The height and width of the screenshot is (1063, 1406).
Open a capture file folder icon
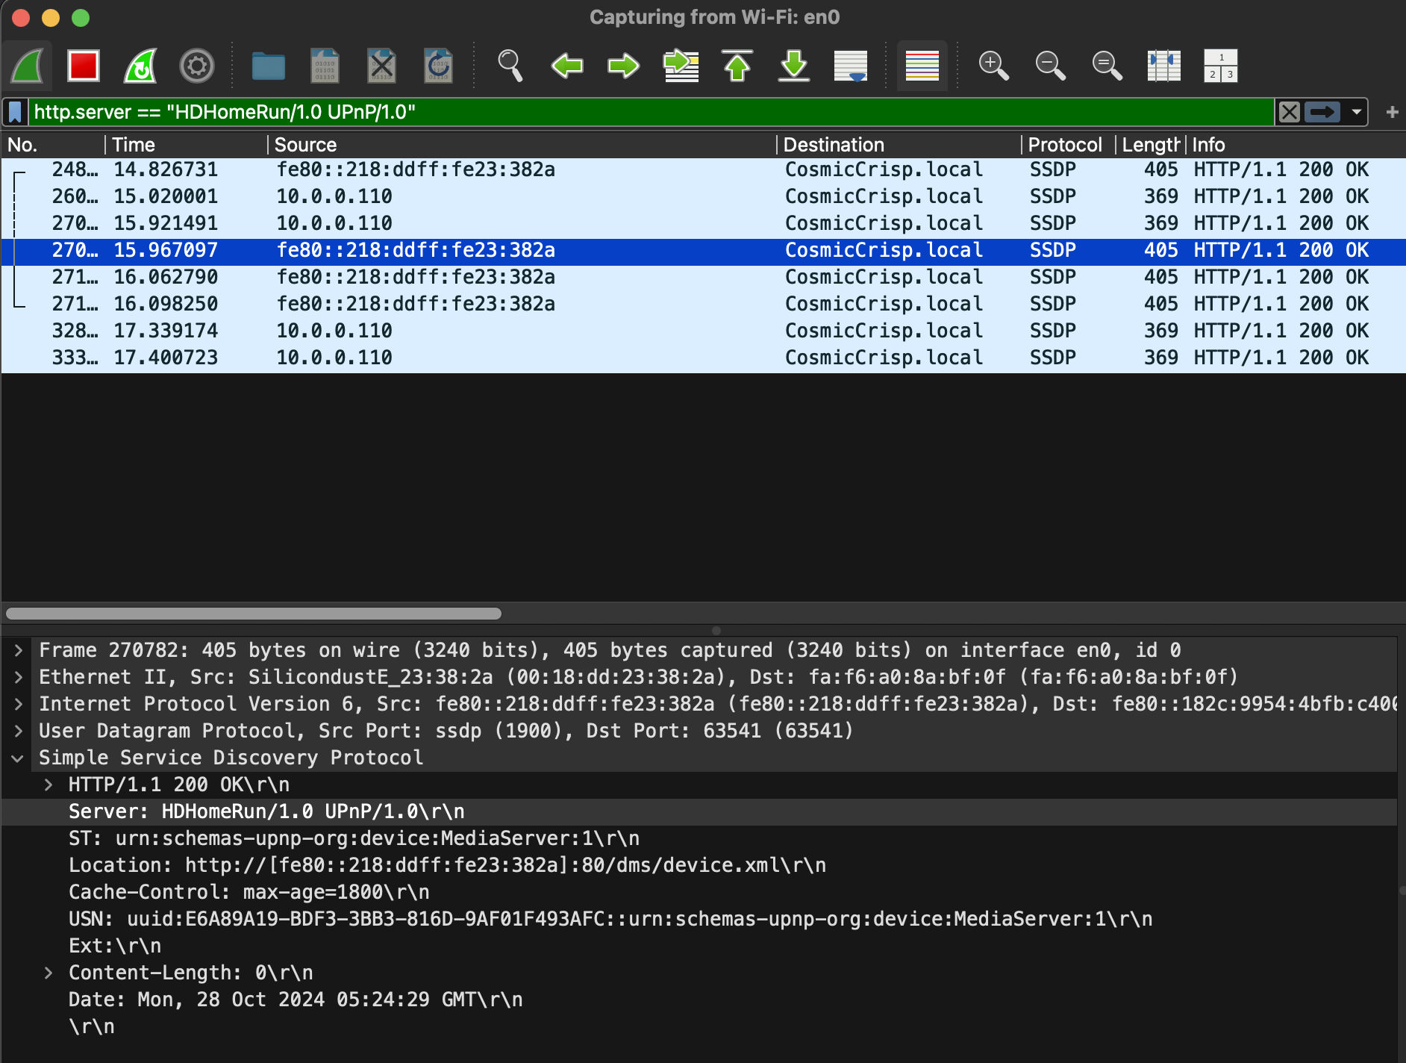click(x=269, y=66)
